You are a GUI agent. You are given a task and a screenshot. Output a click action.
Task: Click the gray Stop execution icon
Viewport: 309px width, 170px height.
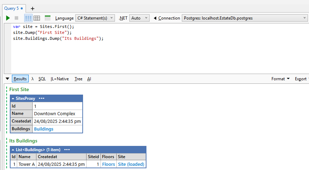point(16,18)
